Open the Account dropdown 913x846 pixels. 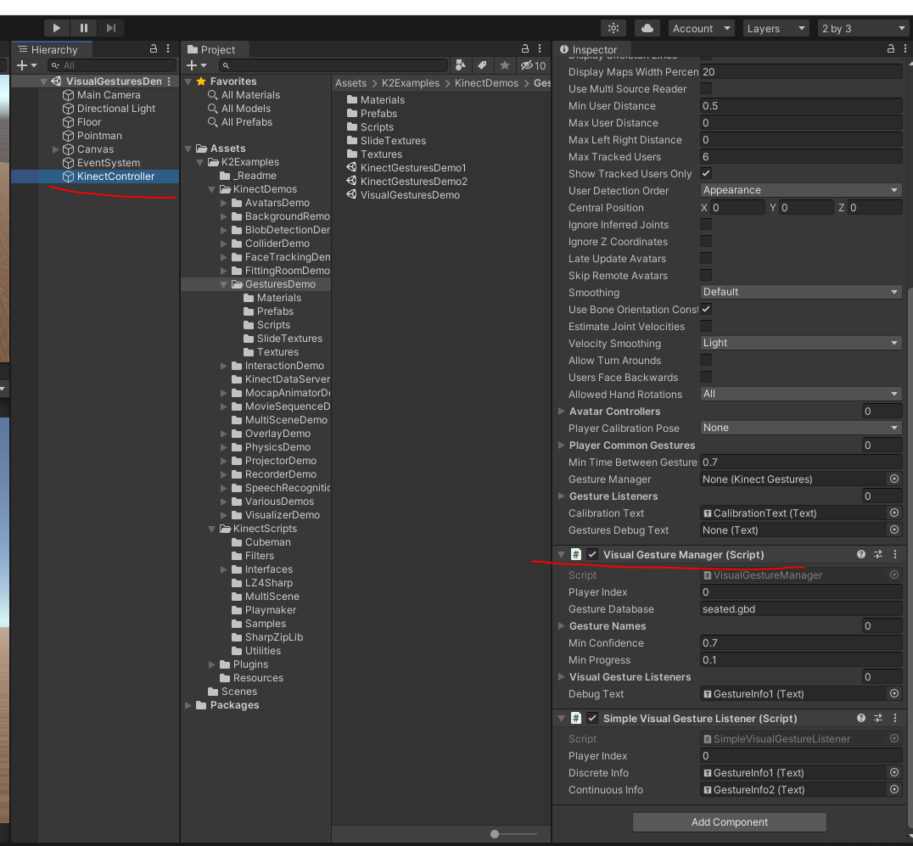(x=701, y=29)
